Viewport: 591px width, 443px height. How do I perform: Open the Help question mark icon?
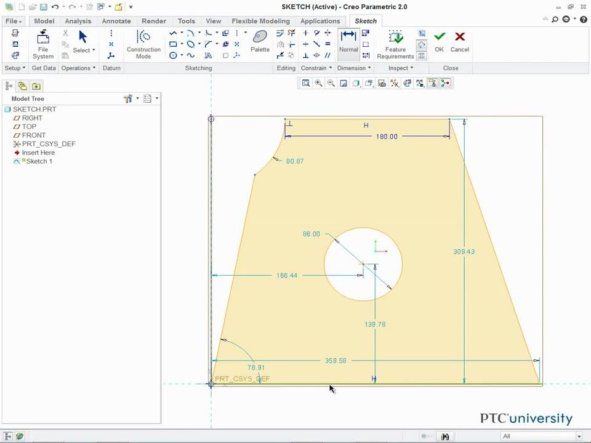(584, 19)
